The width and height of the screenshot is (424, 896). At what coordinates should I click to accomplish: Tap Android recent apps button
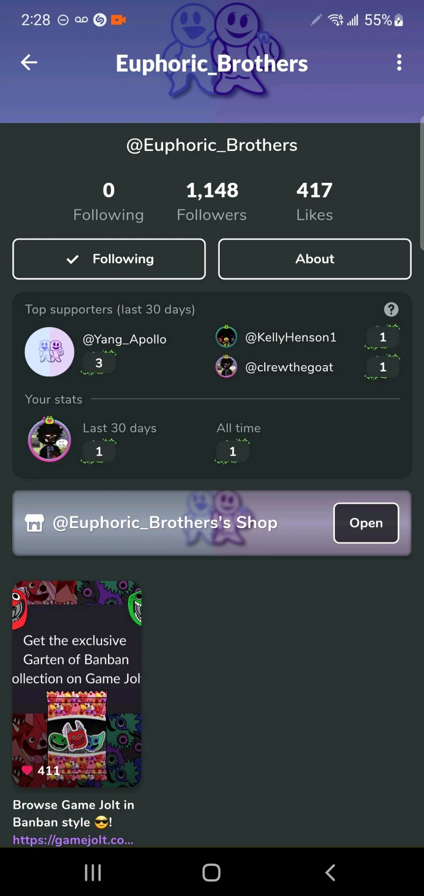tap(93, 872)
